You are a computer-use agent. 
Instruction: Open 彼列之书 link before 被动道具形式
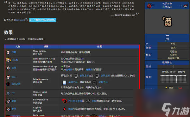point(105,76)
